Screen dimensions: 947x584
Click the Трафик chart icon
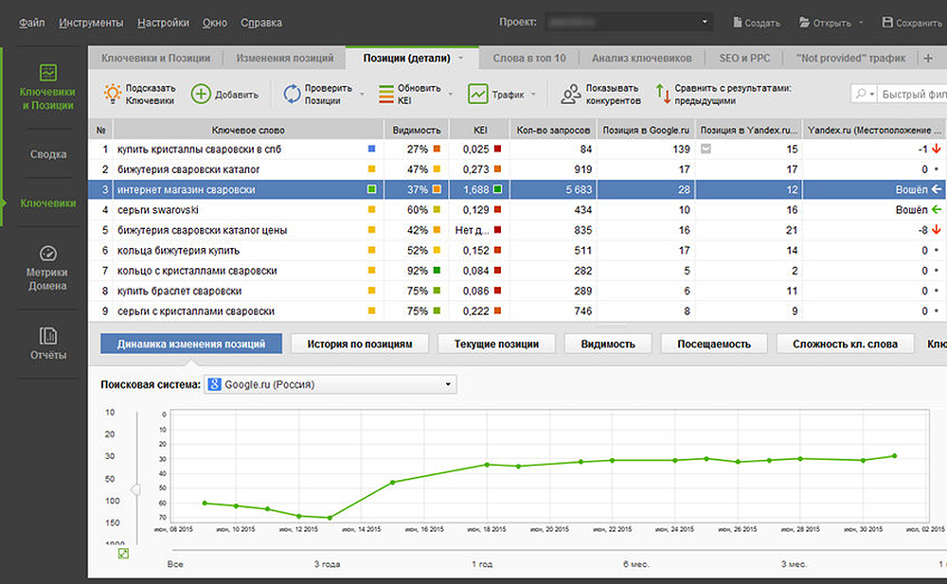pos(478,94)
